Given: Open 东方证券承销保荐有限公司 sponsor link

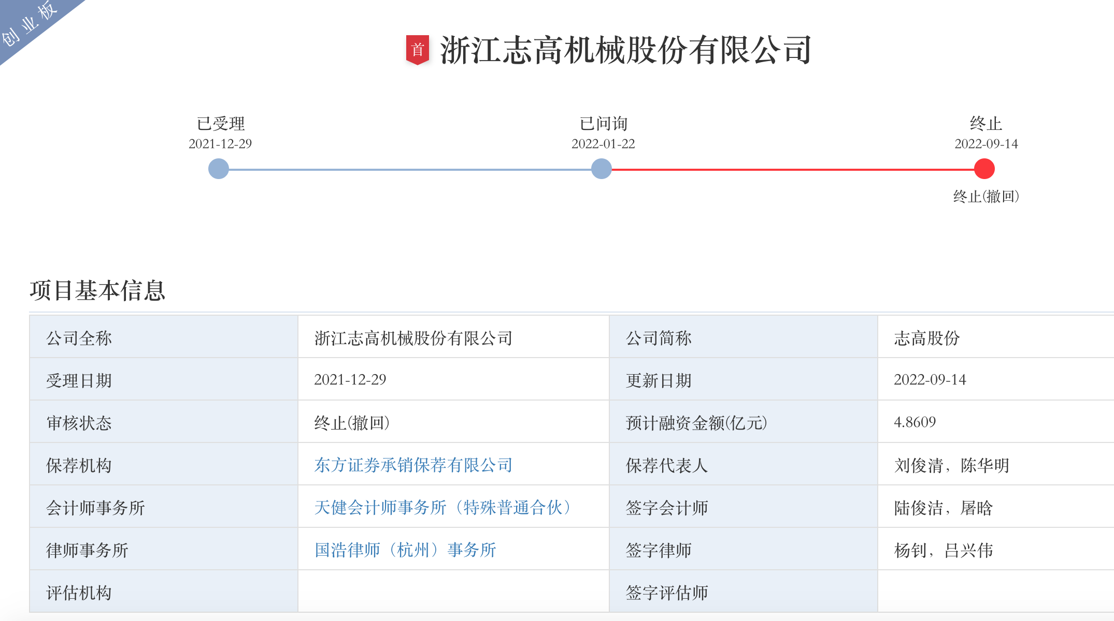Looking at the screenshot, I should 413,465.
